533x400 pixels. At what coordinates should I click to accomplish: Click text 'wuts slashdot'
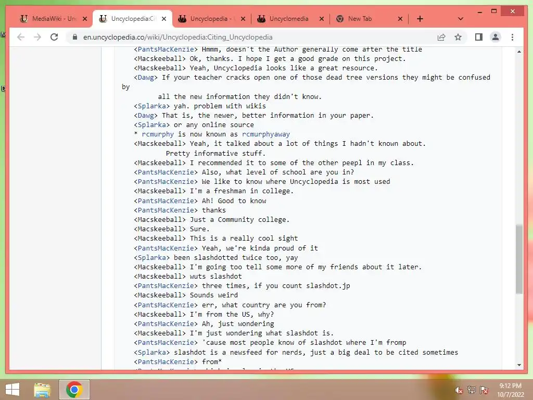(215, 276)
